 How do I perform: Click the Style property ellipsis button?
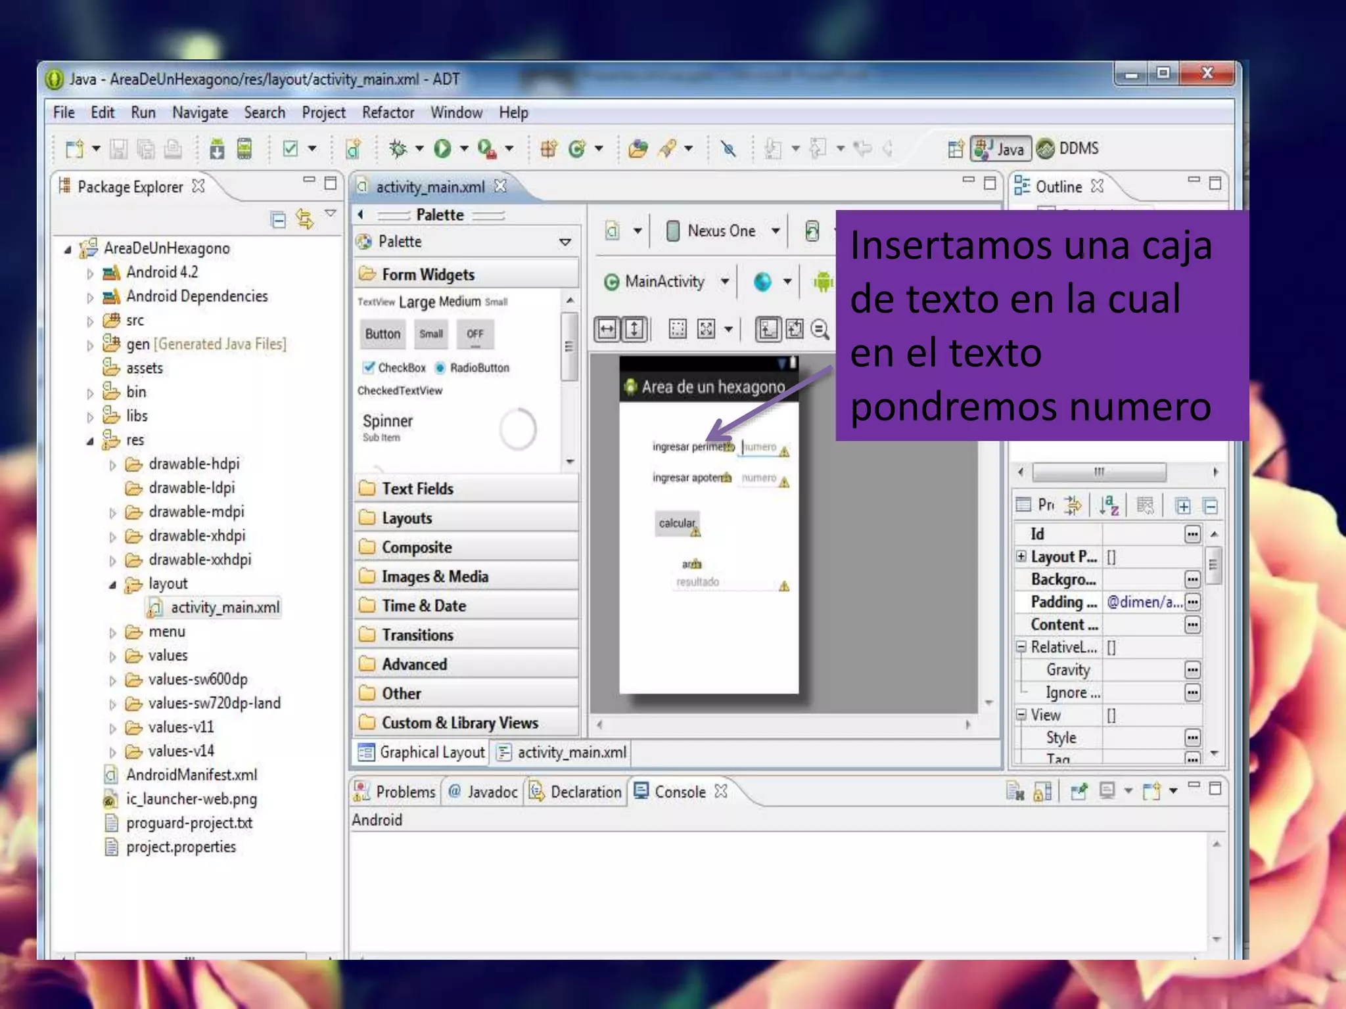[1192, 738]
